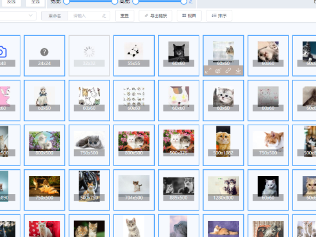Select the orange-white cat 750x500 thumbnail
316x237 pixels.
[x=268, y=145]
